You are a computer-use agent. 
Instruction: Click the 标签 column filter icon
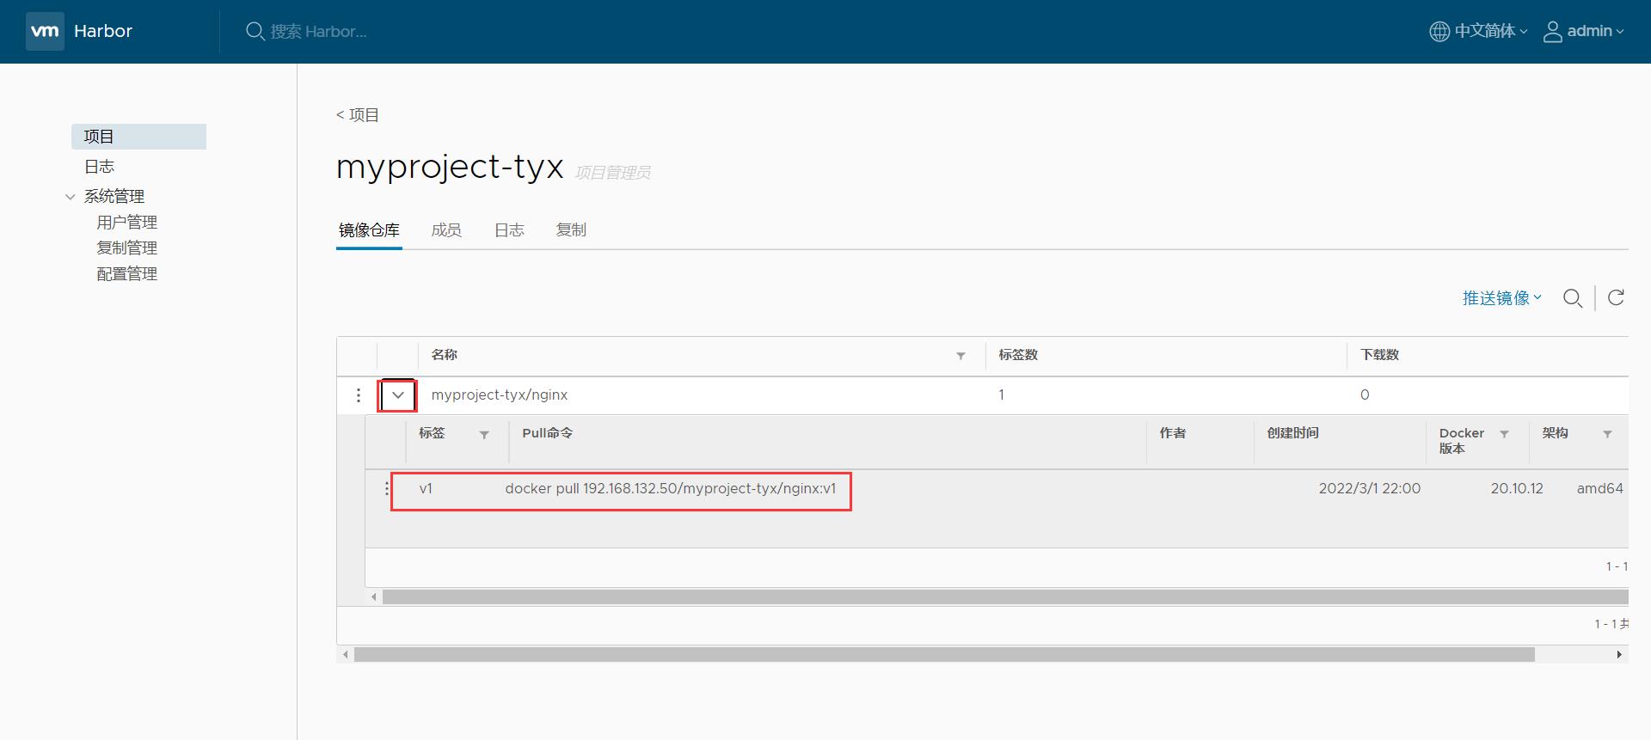[484, 435]
